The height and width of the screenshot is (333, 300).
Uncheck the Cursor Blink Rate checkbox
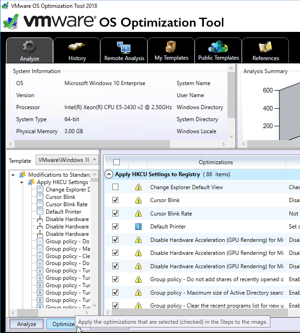(115, 213)
